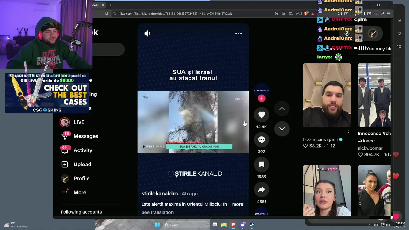
Task: Close the current browser tab
Action: point(103,5)
